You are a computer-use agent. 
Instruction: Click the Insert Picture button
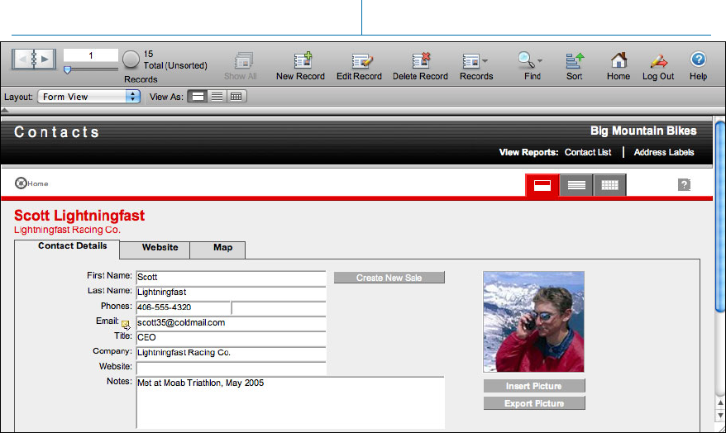pyautogui.click(x=534, y=386)
